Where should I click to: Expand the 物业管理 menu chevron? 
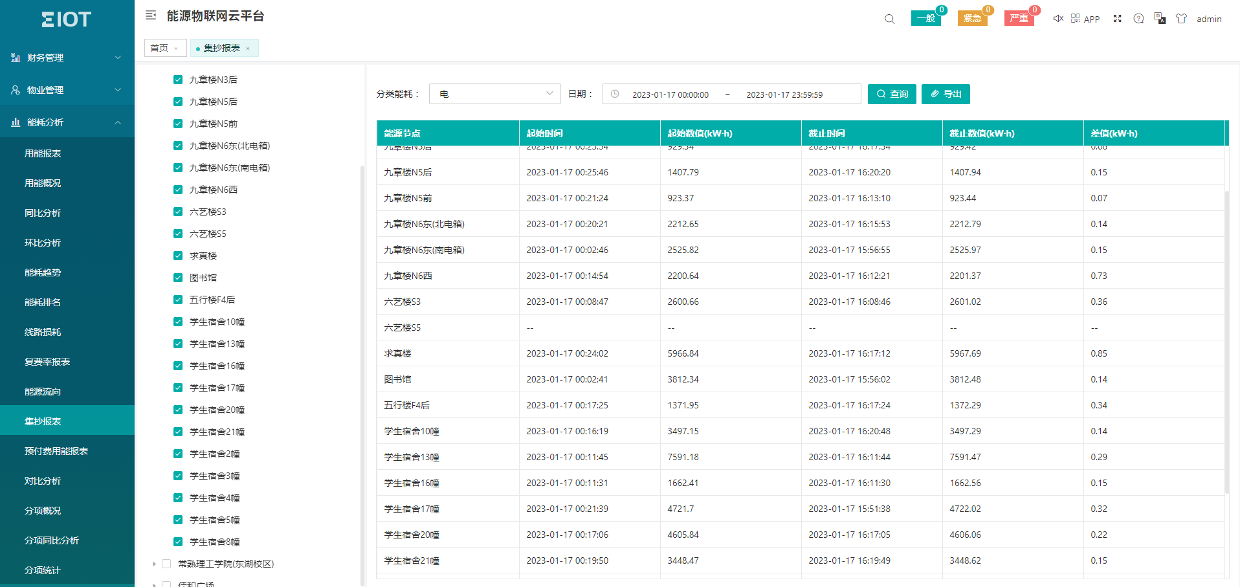[118, 90]
